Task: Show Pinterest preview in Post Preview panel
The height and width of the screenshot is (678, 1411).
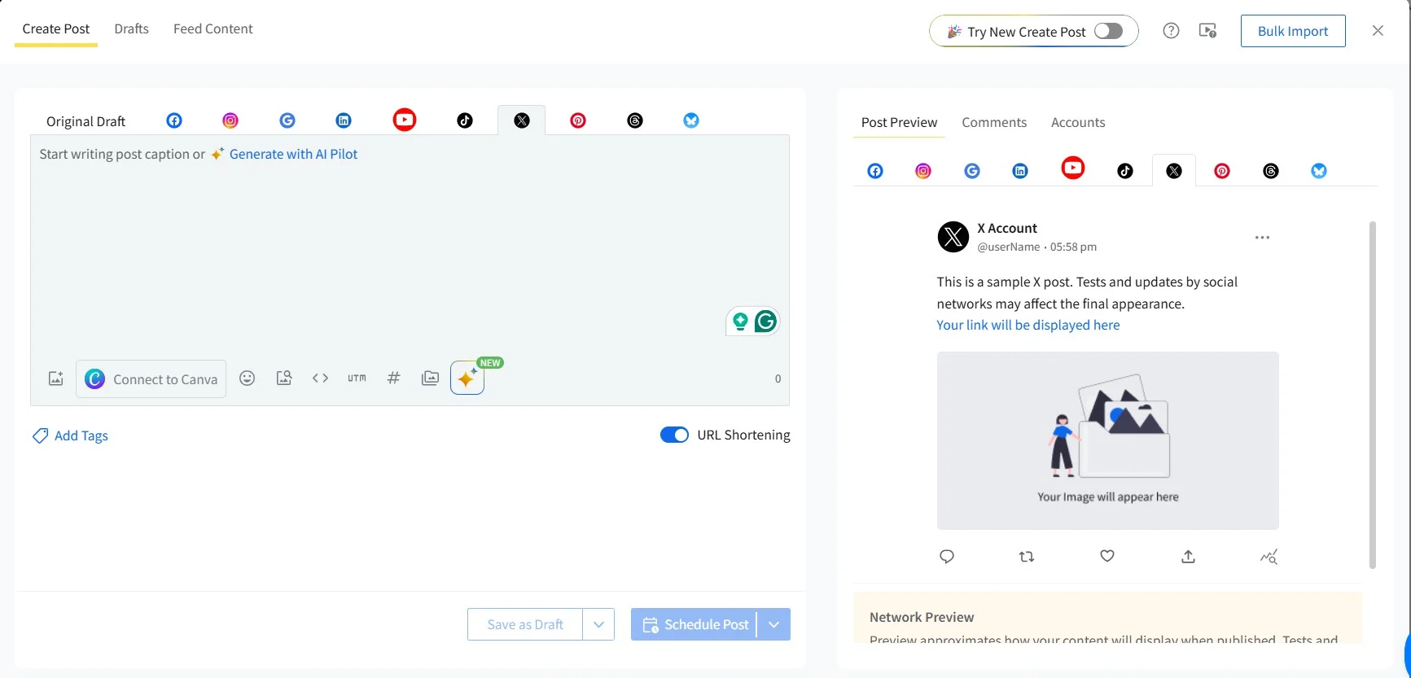Action: 1222,171
